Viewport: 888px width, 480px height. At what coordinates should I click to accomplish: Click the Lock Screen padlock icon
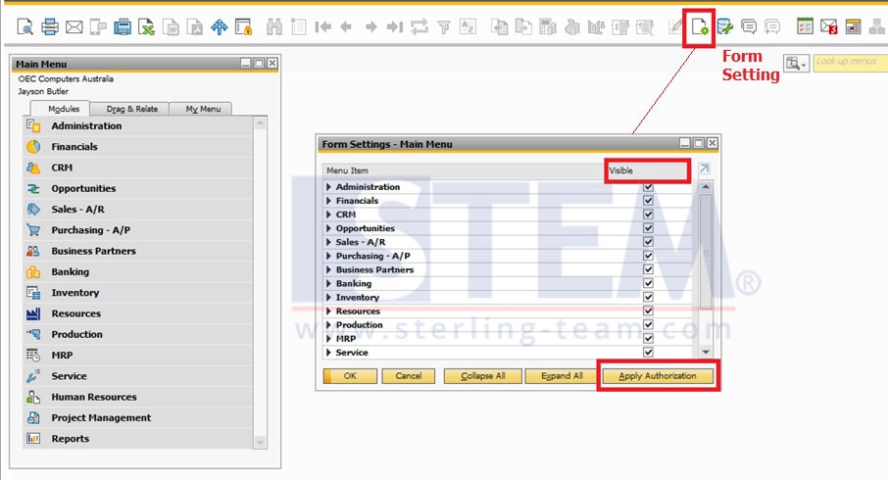pos(243,26)
